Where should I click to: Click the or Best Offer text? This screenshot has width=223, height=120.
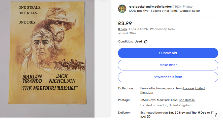(127, 33)
